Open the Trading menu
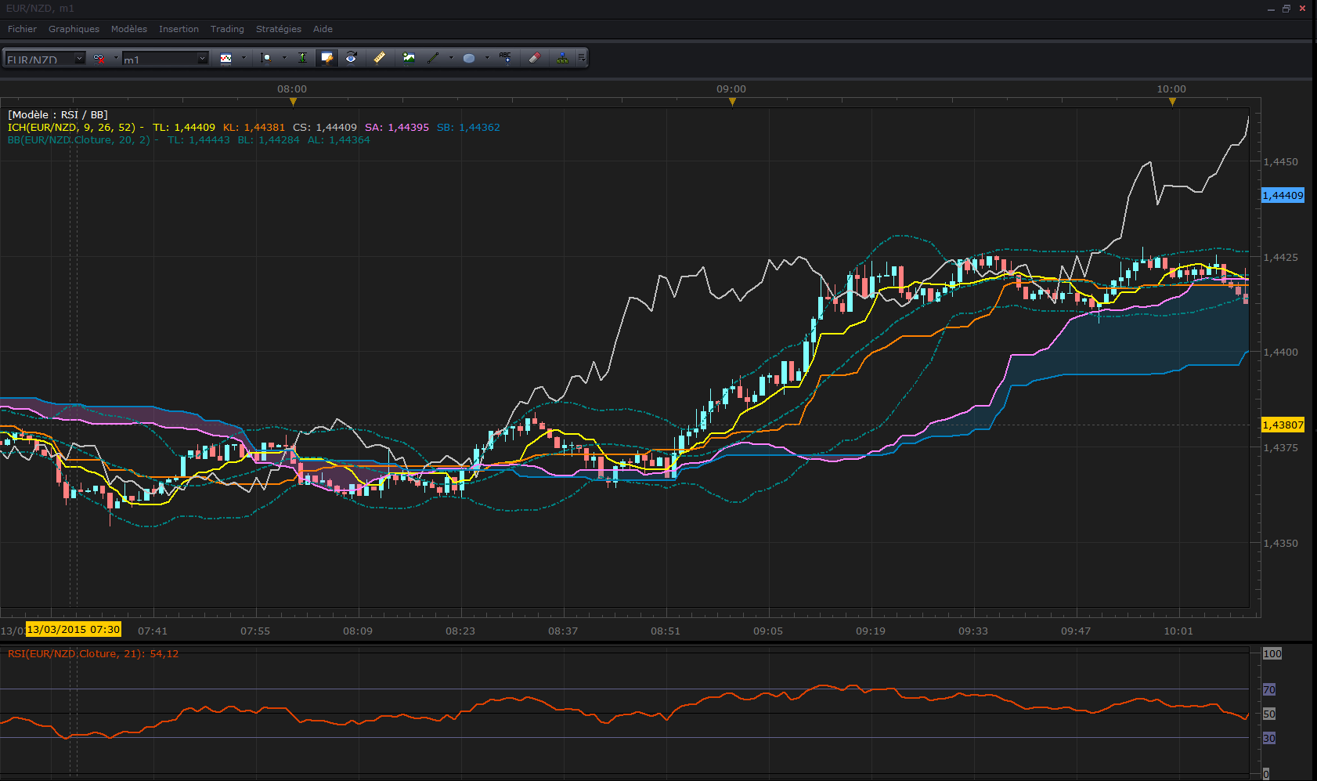The height and width of the screenshot is (781, 1317). point(227,29)
